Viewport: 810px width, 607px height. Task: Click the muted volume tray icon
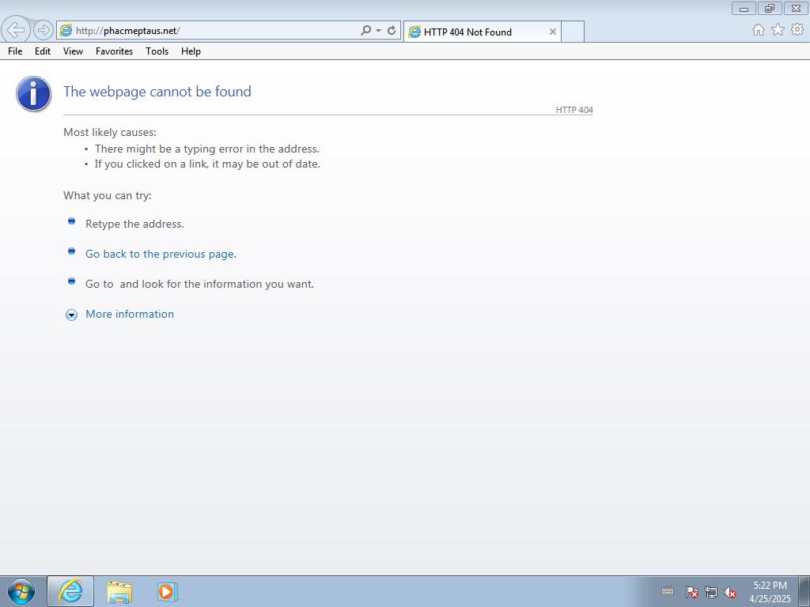pyautogui.click(x=730, y=592)
